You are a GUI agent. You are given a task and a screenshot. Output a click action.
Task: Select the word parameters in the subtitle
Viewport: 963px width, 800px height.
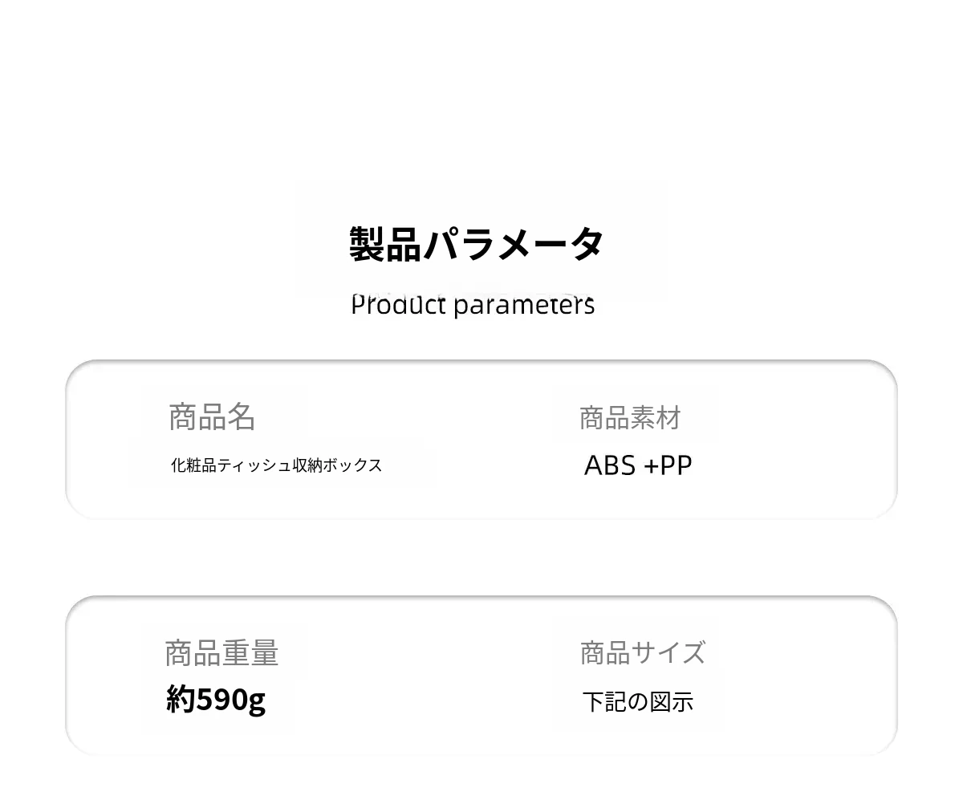[524, 305]
